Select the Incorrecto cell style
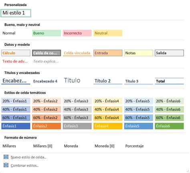The image size is (190, 173). pyautogui.click(x=77, y=33)
